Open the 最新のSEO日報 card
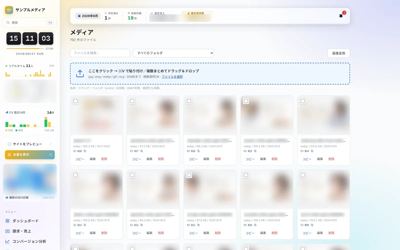Image resolution: width=400 pixels, height=250 pixels. click(30, 182)
